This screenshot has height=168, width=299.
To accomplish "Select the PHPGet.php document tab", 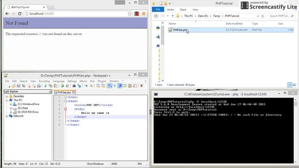I will (64, 92).
